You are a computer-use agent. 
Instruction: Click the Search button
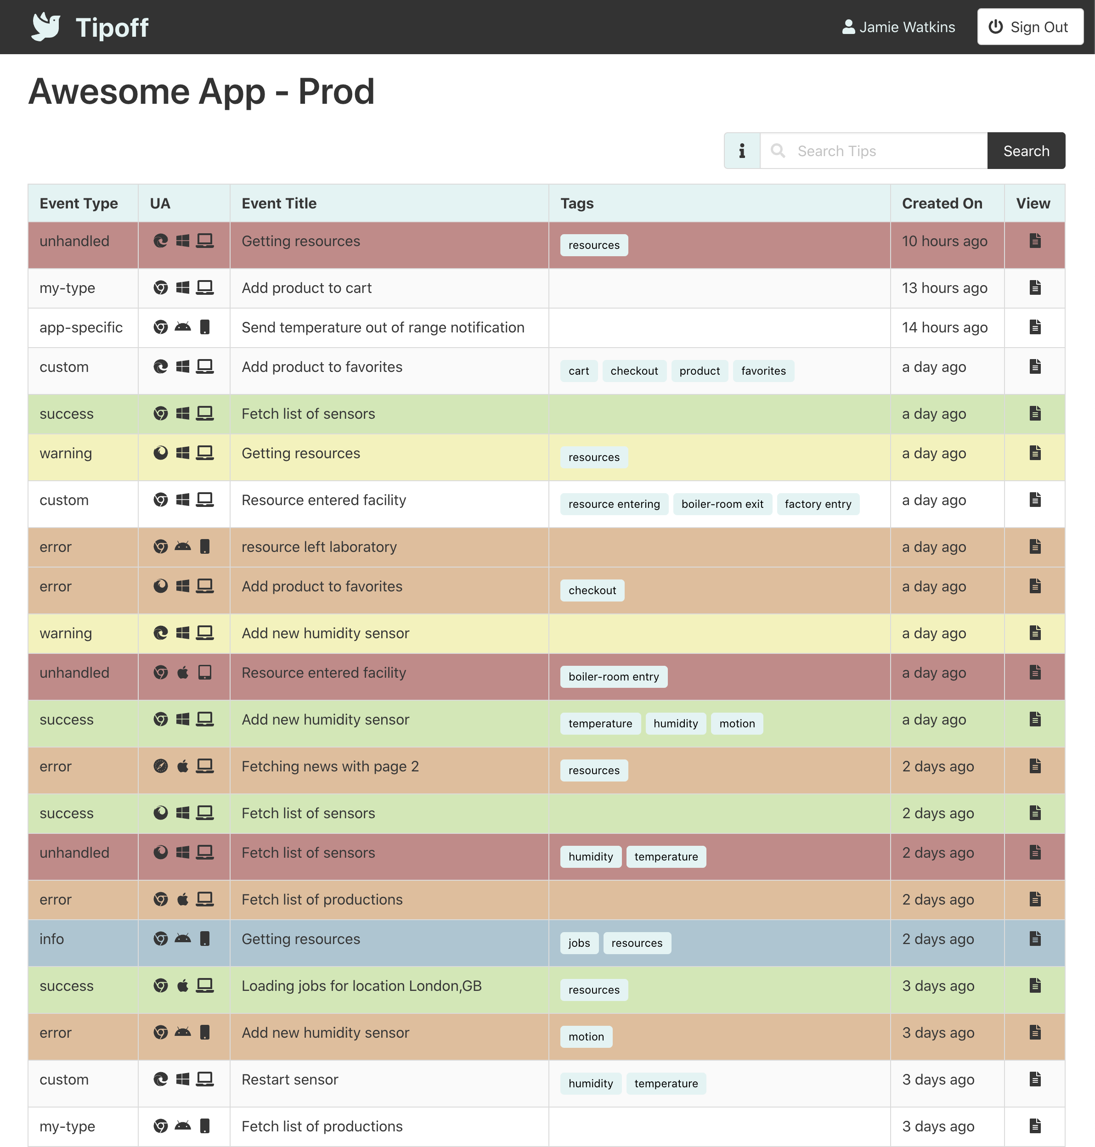pos(1026,151)
